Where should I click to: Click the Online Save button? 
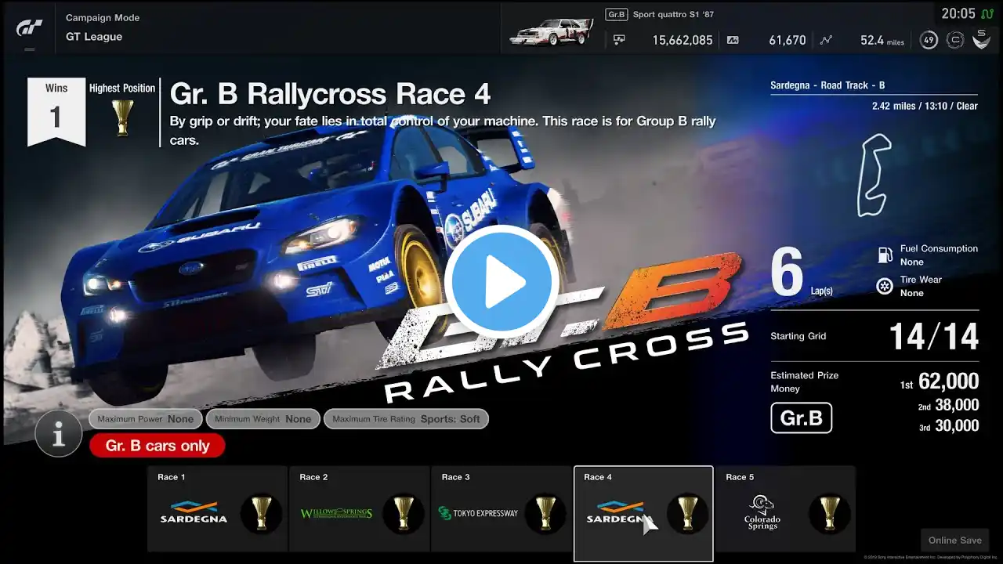coord(954,540)
